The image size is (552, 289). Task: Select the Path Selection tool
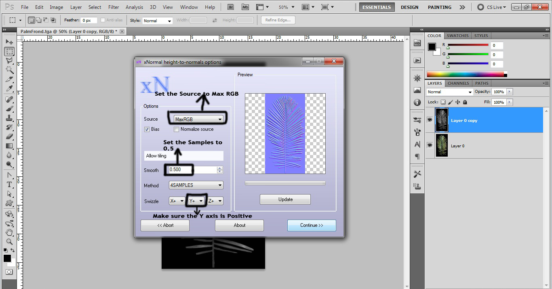pos(9,194)
